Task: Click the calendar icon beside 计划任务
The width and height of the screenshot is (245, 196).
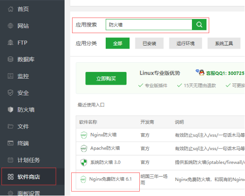Action: pyautogui.click(x=11, y=160)
